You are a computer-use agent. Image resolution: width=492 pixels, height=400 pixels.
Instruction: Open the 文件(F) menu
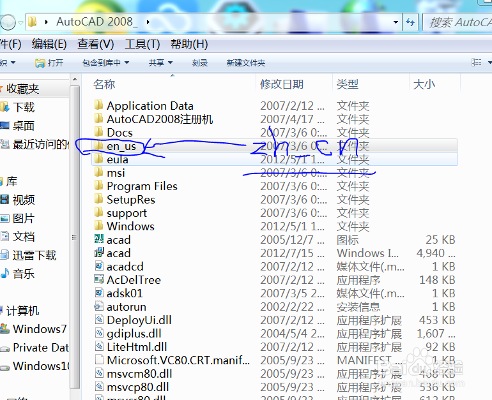point(11,44)
